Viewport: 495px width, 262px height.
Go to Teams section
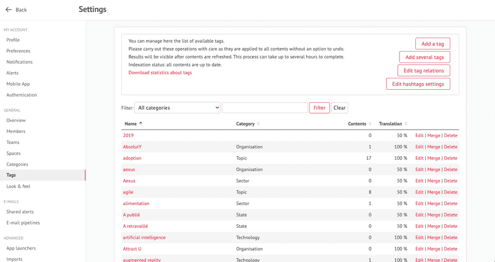pos(13,143)
